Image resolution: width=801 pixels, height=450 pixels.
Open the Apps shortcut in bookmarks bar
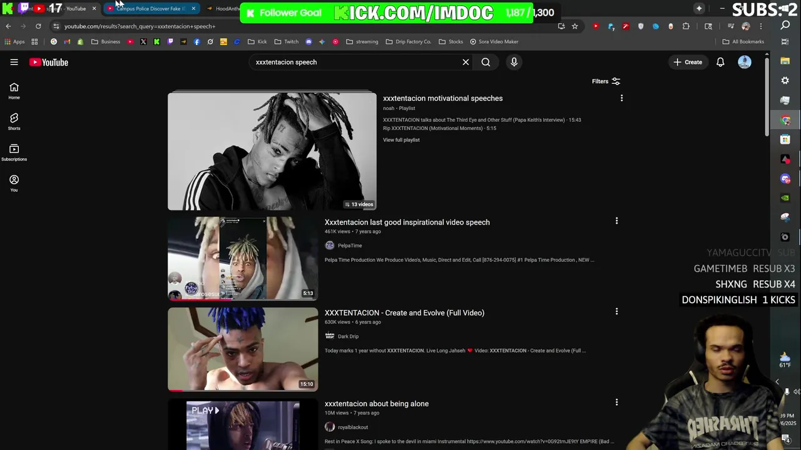point(14,42)
